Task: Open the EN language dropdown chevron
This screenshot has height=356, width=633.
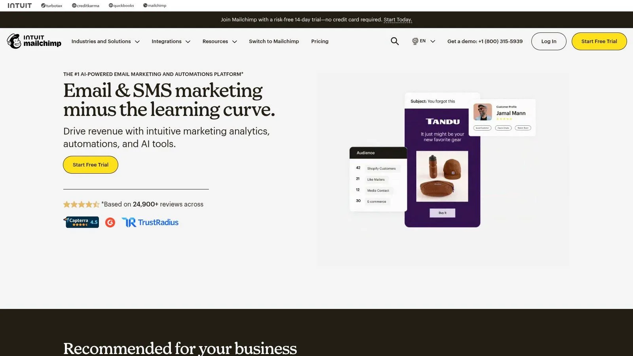Action: click(432, 41)
